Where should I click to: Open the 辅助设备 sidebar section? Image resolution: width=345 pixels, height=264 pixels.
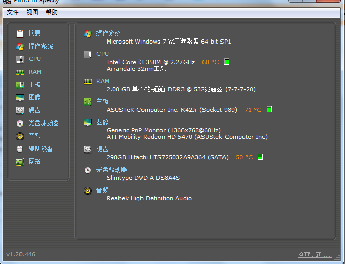coord(41,149)
